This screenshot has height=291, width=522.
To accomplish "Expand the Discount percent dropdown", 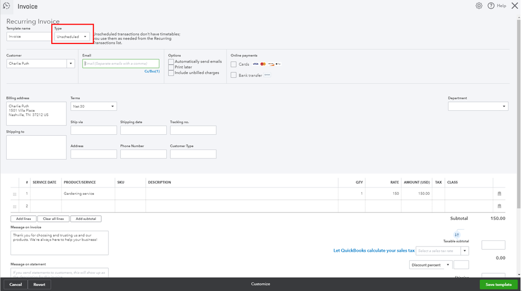I will pyautogui.click(x=431, y=265).
